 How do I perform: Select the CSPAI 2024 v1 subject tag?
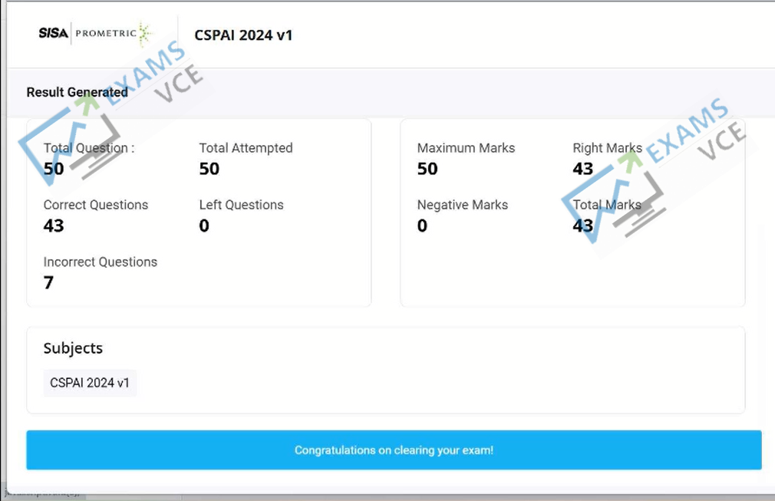[90, 383]
